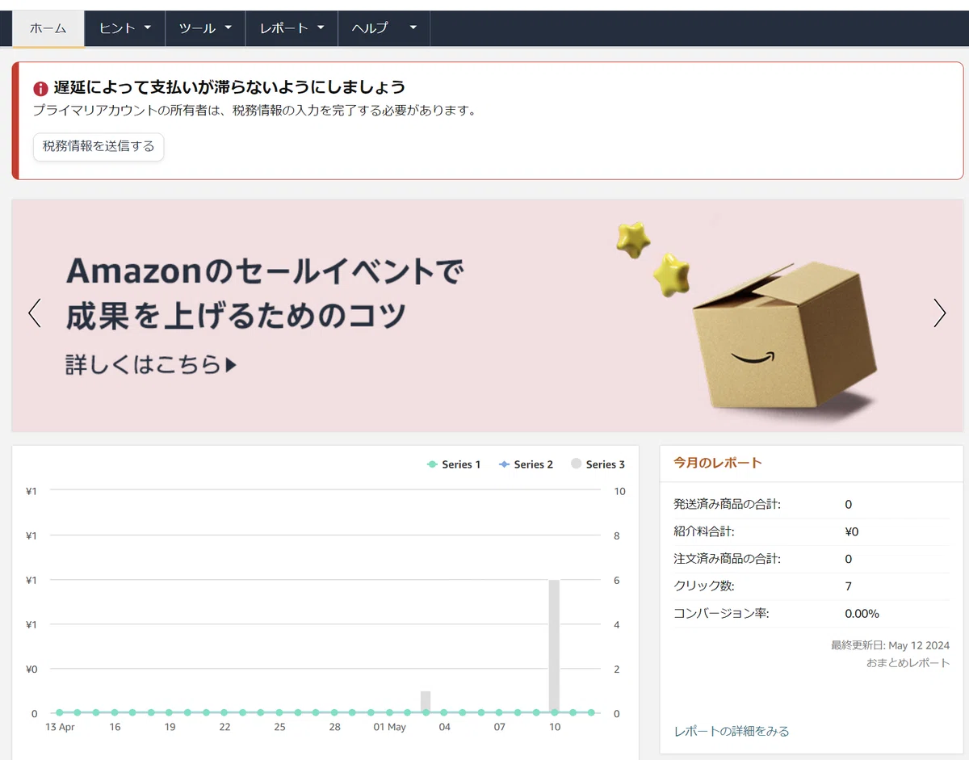Open the ホーム tab
The image size is (969, 760).
48,28
